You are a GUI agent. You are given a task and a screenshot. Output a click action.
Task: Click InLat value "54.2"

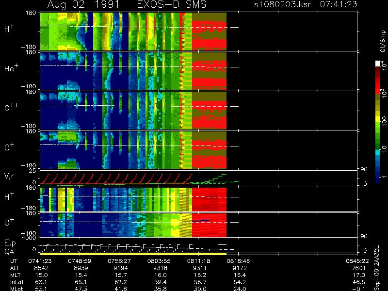[x=240, y=282]
